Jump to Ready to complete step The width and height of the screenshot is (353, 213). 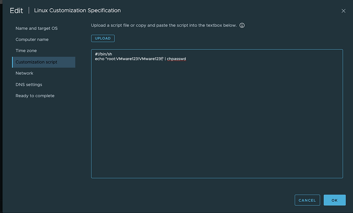pos(35,96)
